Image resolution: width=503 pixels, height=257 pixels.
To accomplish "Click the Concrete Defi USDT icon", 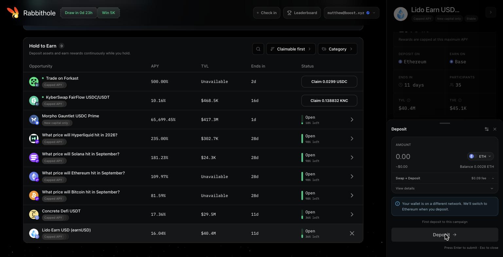I will (x=34, y=214).
